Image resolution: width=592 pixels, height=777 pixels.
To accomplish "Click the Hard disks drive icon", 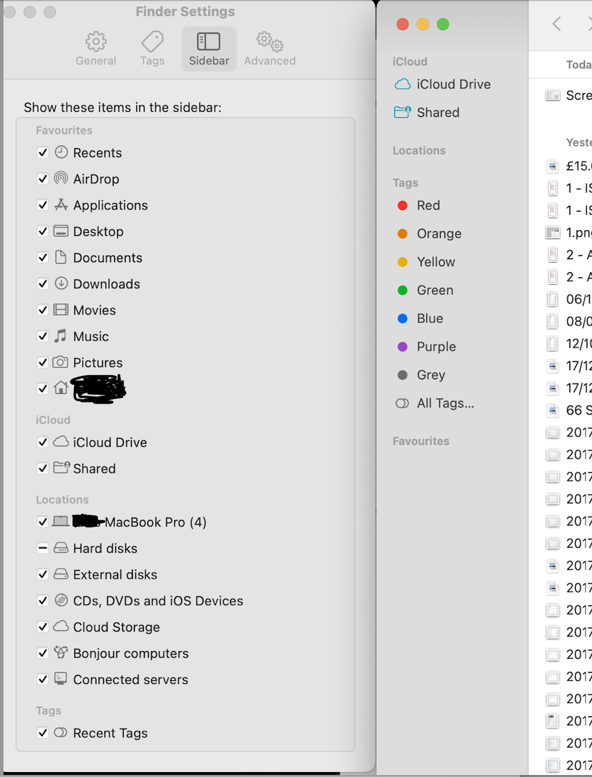I will (61, 547).
